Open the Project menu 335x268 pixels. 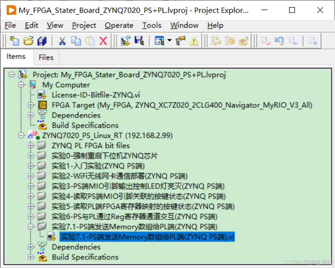pos(84,26)
